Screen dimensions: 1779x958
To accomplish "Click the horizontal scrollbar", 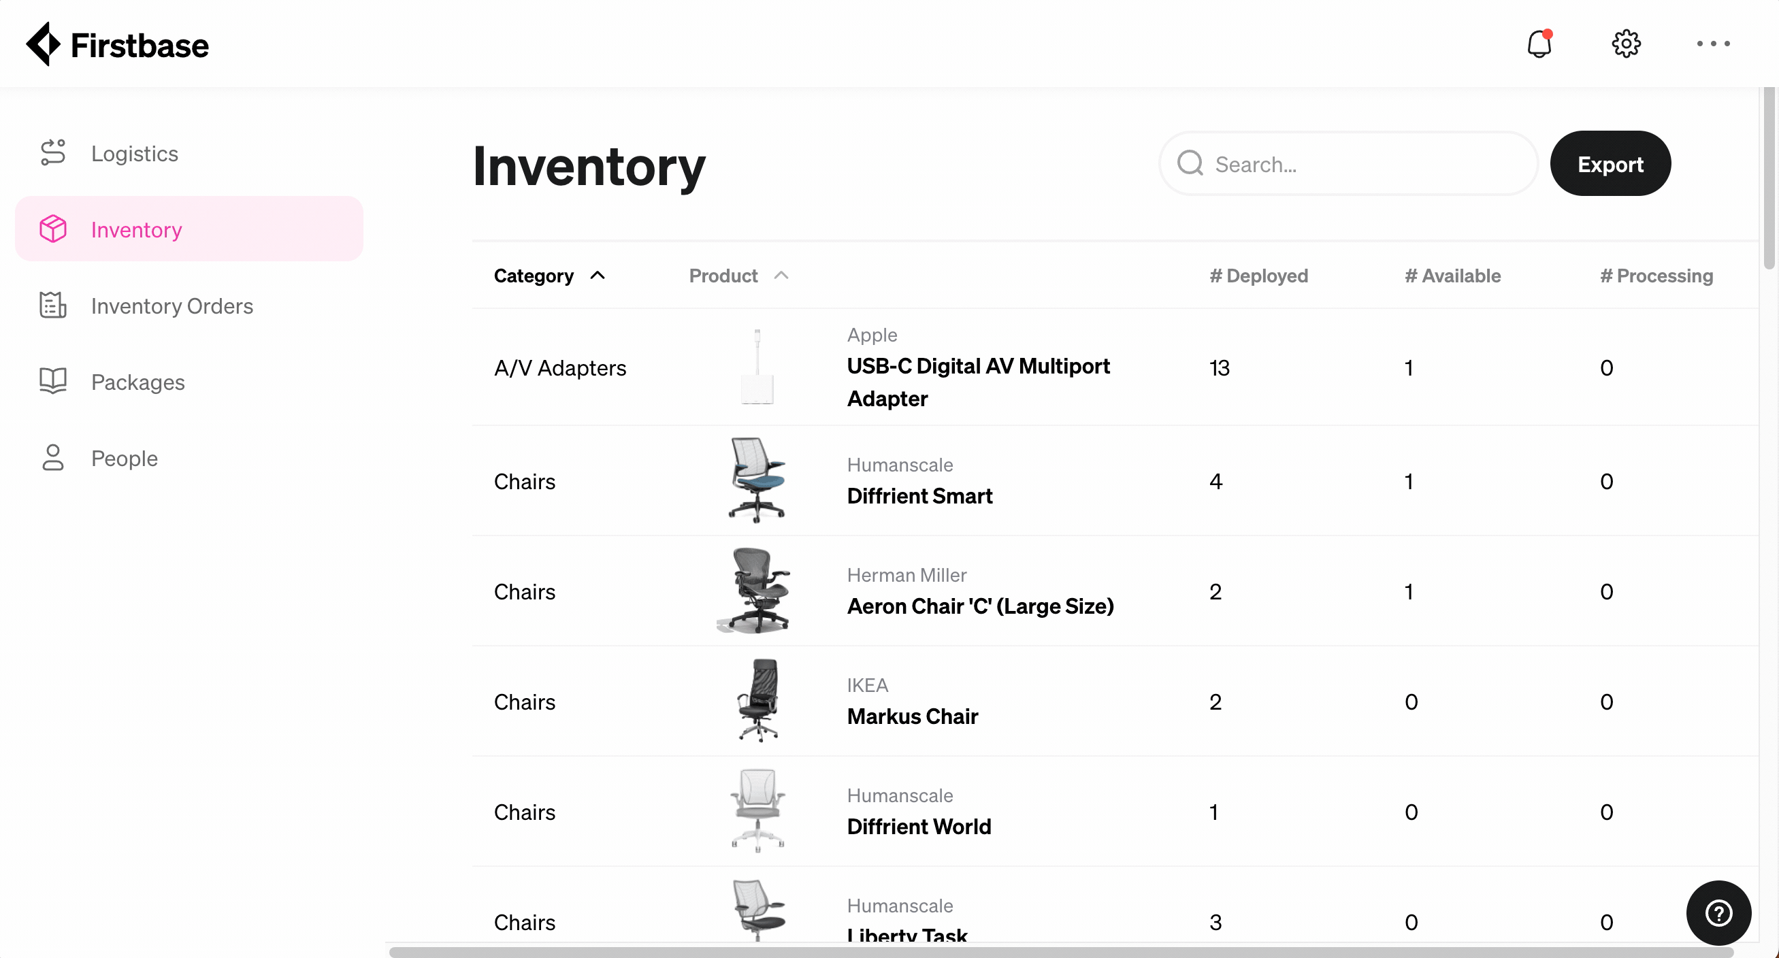I will 1062,952.
